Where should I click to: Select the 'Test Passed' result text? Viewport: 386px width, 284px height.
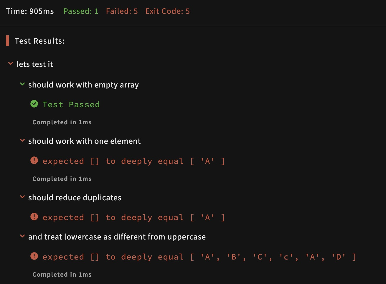click(71, 105)
